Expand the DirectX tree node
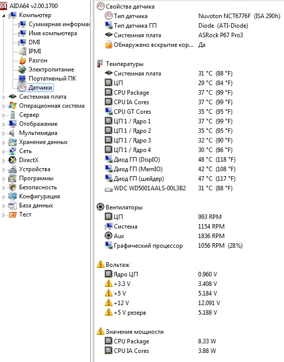This screenshot has width=284, height=362. pyautogui.click(x=4, y=161)
